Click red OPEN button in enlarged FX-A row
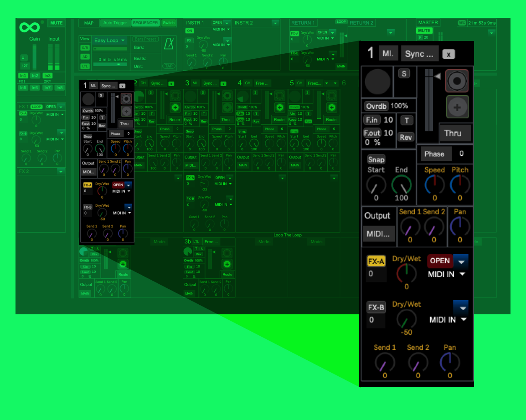Viewport: 526px width, 420px height. pyautogui.click(x=440, y=261)
